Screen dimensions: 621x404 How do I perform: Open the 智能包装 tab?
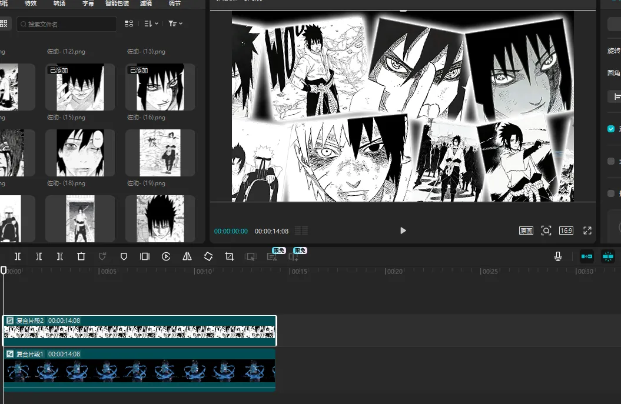tap(117, 3)
